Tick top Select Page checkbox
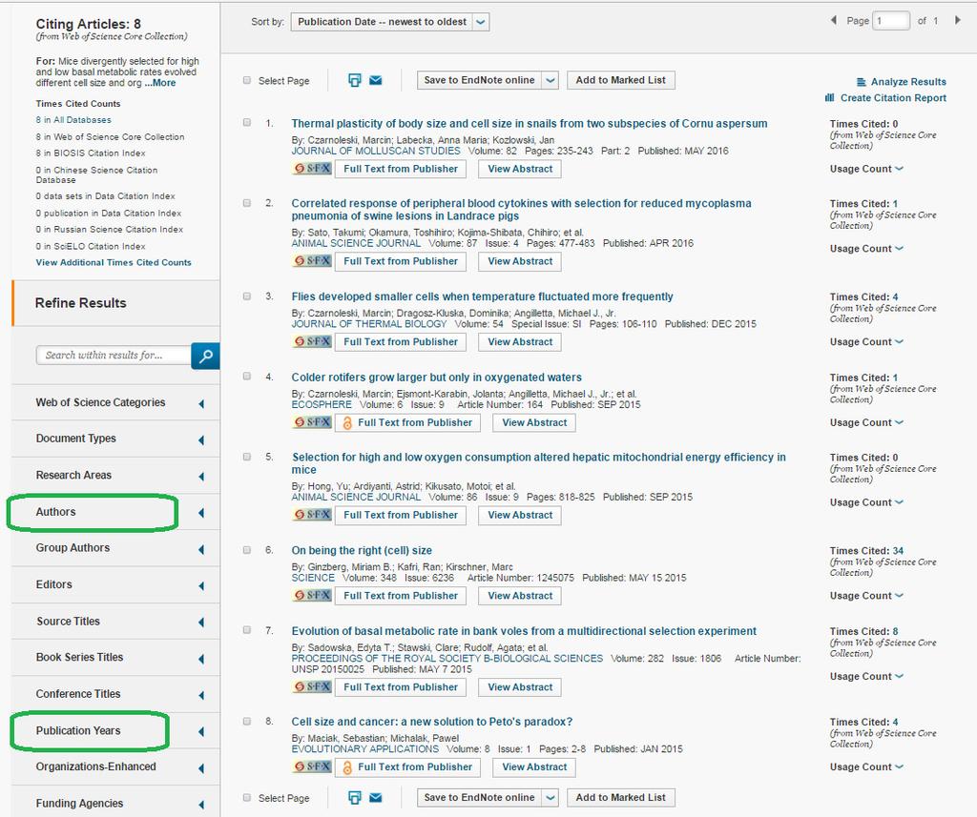 [x=247, y=80]
